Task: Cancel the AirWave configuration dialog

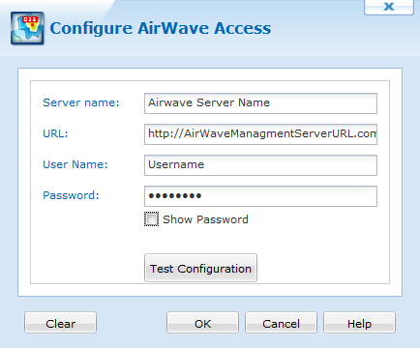Action: [x=281, y=323]
